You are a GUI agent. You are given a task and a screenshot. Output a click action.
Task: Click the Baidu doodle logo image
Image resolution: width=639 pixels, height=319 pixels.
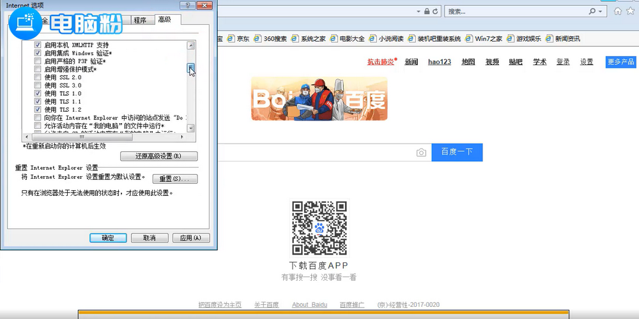pyautogui.click(x=319, y=98)
